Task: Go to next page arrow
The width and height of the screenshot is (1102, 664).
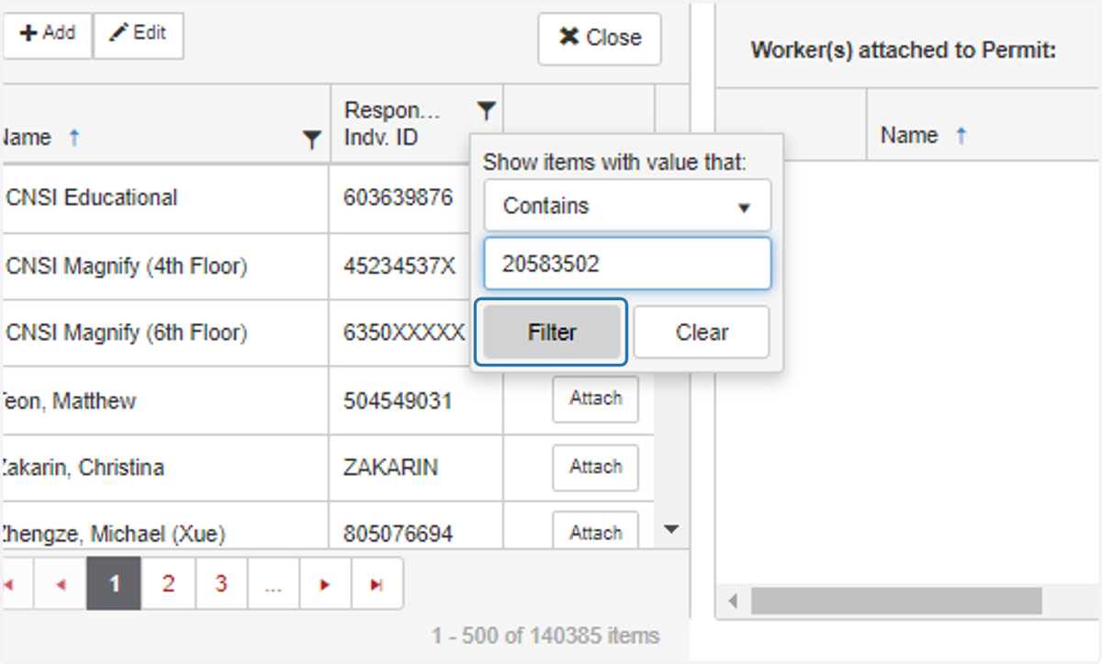Action: (325, 583)
